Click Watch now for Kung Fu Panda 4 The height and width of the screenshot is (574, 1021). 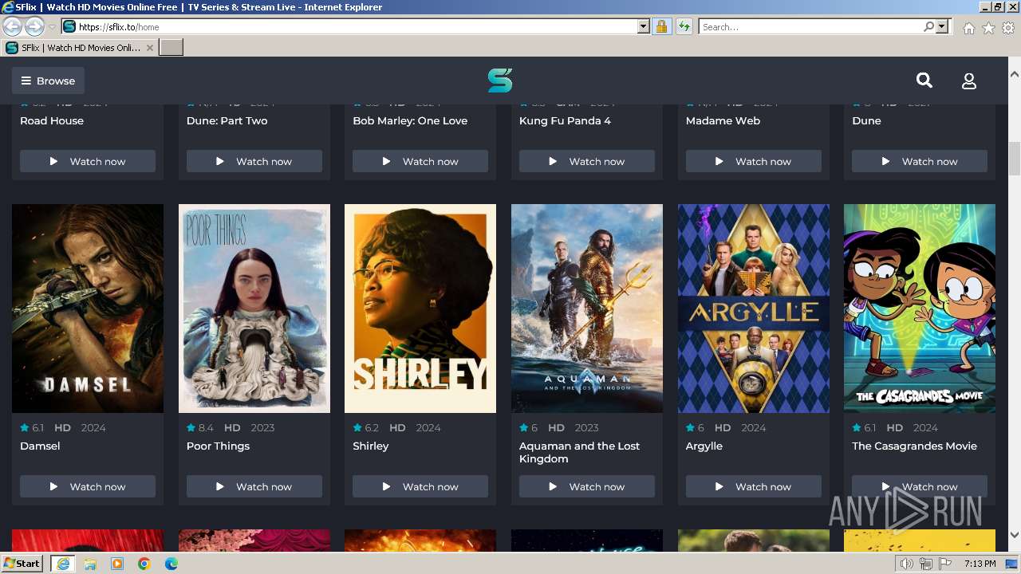[x=587, y=161]
